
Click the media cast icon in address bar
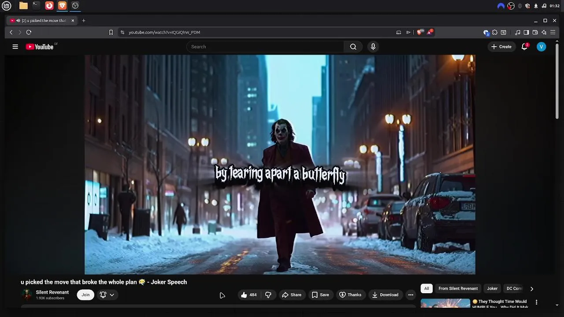tap(399, 32)
